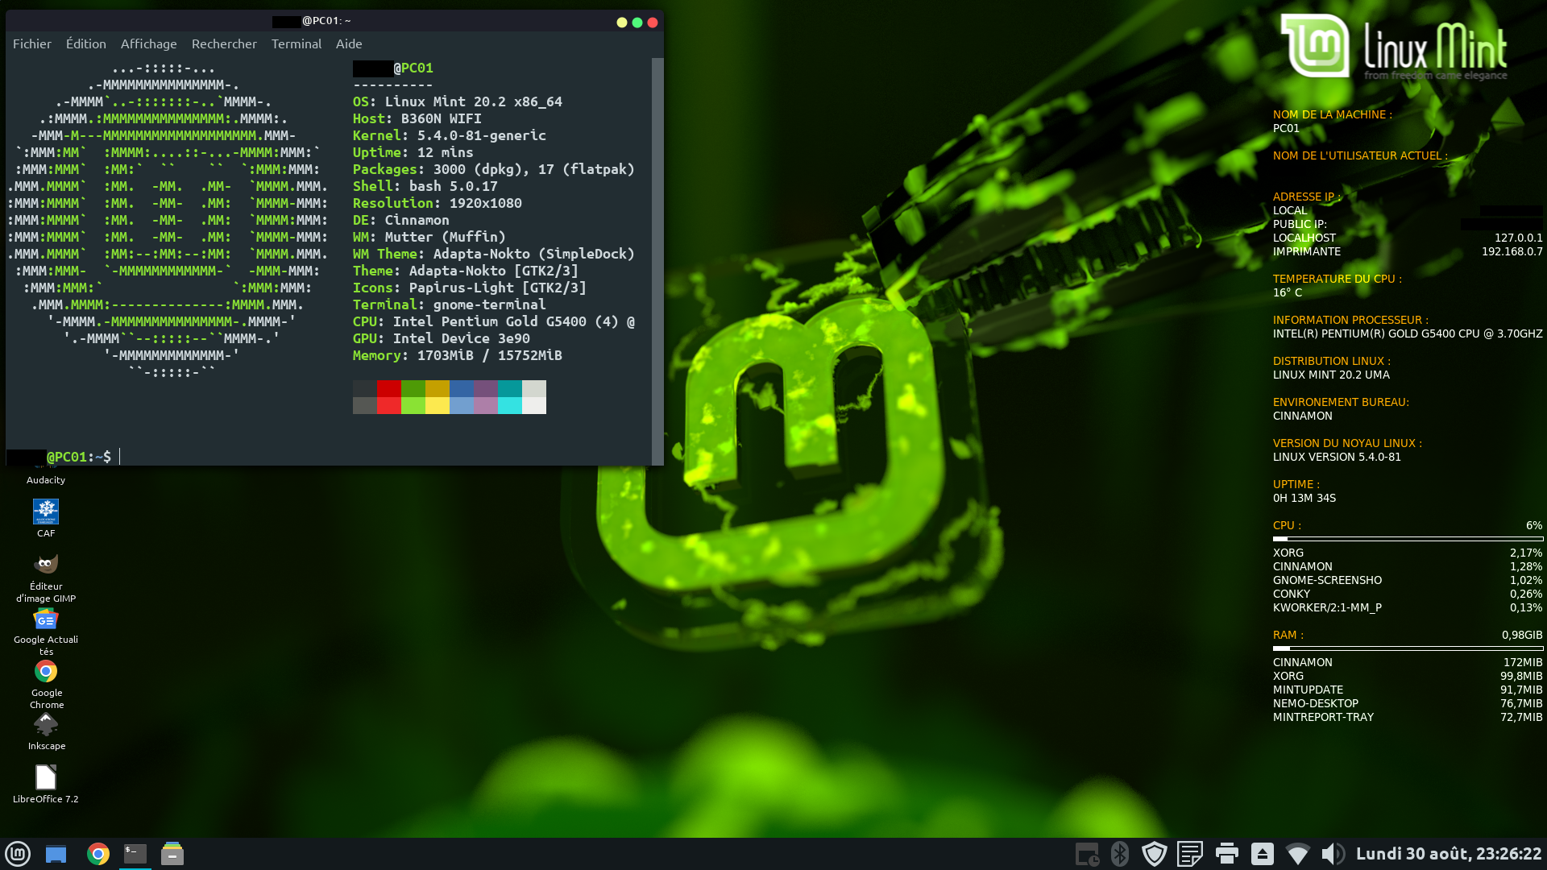1547x870 pixels.
Task: Click the sound volume tray icon
Action: pos(1333,854)
